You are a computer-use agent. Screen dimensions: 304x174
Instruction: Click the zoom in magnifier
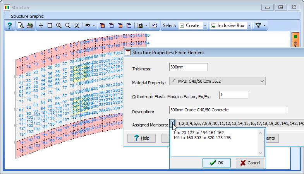[x=59, y=26]
